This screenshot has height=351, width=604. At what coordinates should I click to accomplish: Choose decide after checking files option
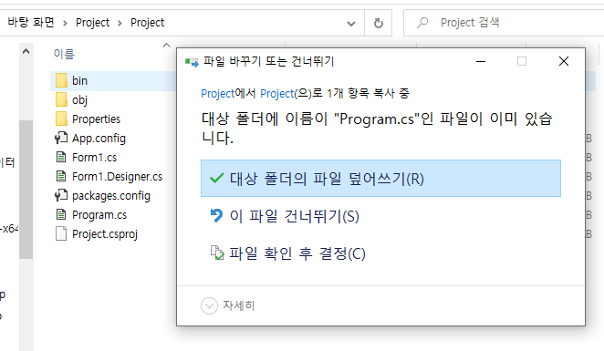click(287, 253)
